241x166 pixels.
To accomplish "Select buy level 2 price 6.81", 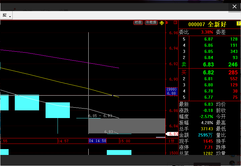I will 209,79.
